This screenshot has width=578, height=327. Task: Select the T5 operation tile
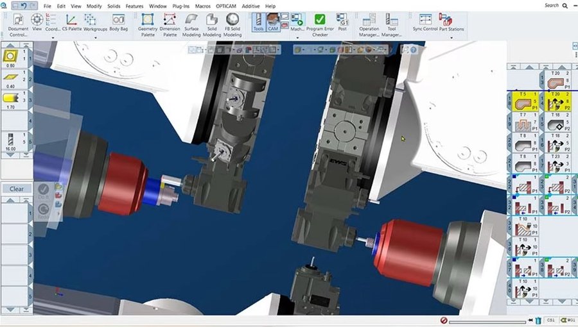(525, 101)
